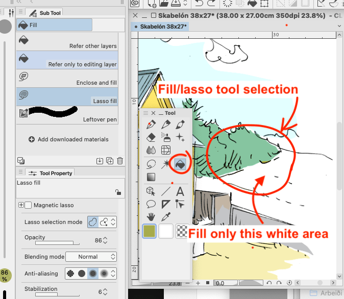Screen dimensions: 344x299
Task: Open the Tool Property panel menu
Action: [20, 171]
